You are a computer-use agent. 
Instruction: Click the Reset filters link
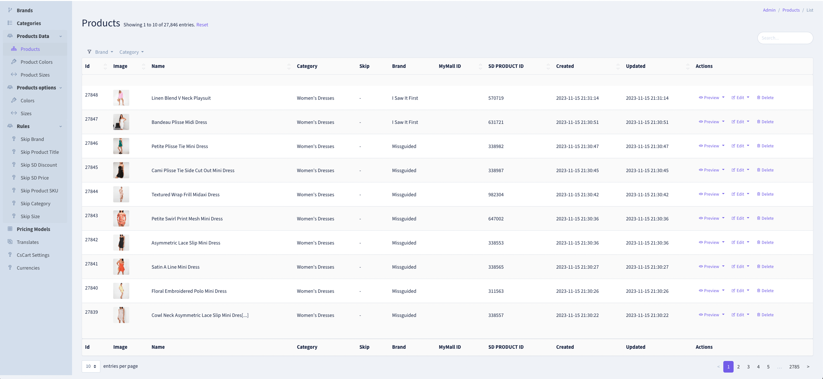tap(202, 24)
